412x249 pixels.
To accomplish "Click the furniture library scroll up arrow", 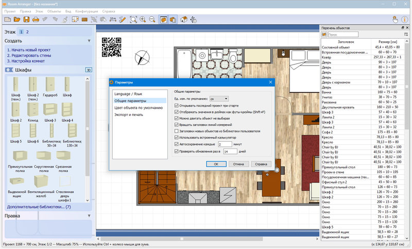I will pos(88,79).
